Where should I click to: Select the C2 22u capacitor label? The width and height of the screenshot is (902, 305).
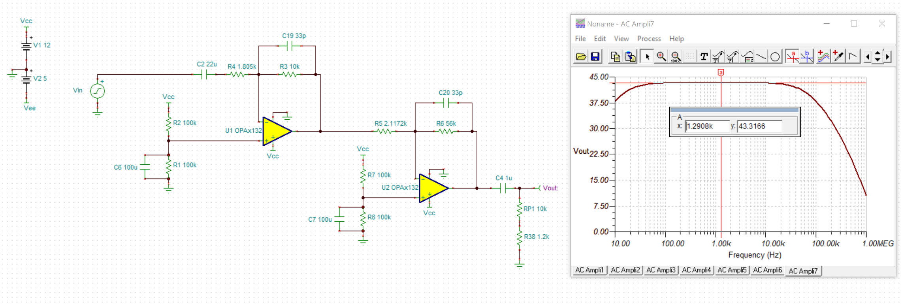tap(207, 64)
